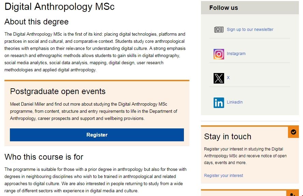Click the newspaper icon beside the newsletter link
The width and height of the screenshot is (303, 196).
point(219,30)
